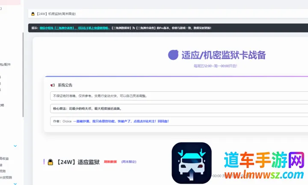Click the megaphone icon next to 系统公告
Image resolution: width=308 pixels, height=185 pixels.
coord(53,85)
